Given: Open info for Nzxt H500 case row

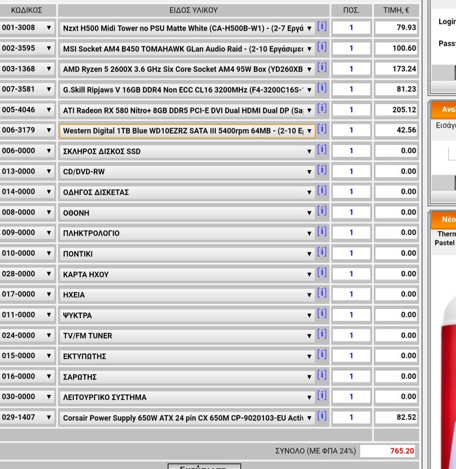Looking at the screenshot, I should (322, 27).
